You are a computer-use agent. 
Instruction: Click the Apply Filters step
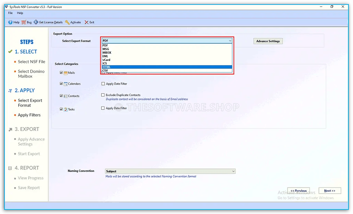coord(29,115)
